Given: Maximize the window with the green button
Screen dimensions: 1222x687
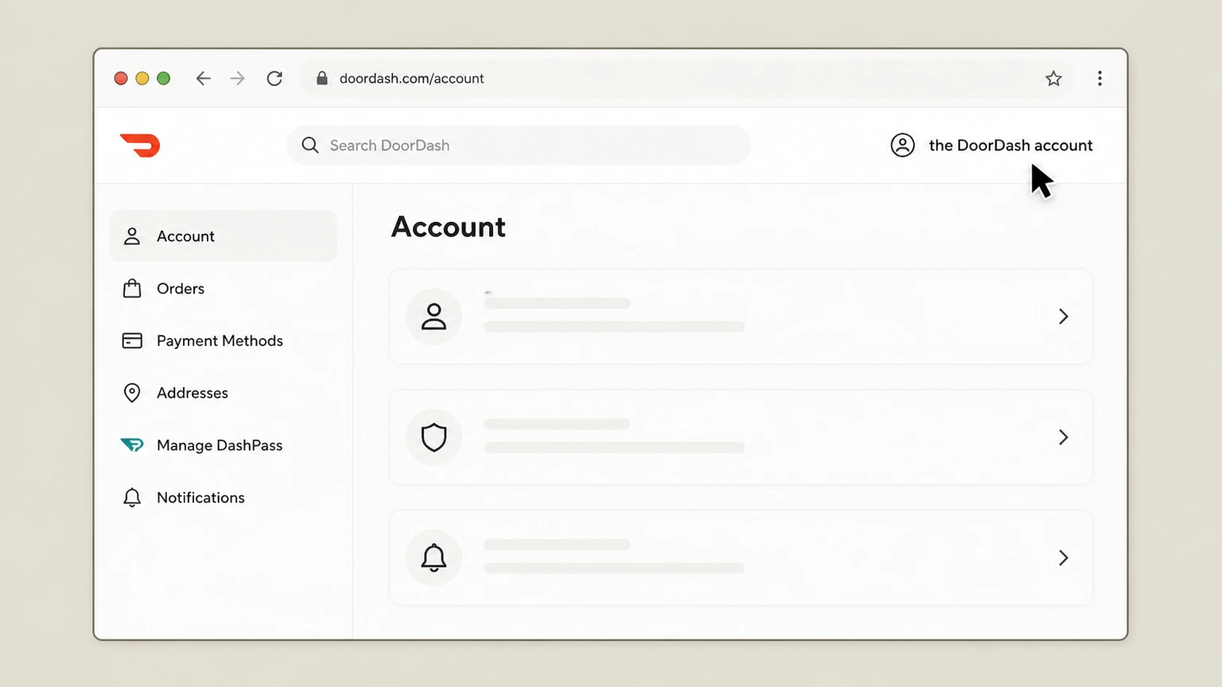Looking at the screenshot, I should coord(163,78).
